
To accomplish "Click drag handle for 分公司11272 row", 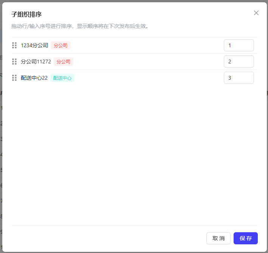I will pyautogui.click(x=14, y=62).
